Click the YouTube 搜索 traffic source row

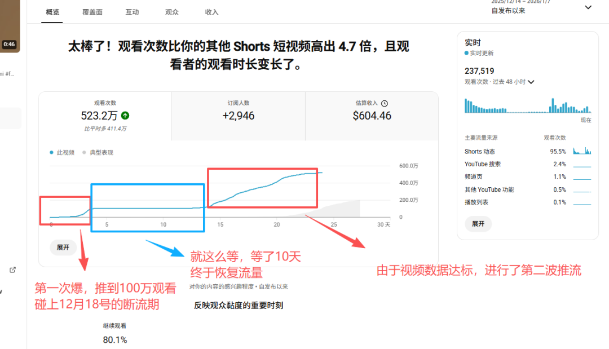coord(528,164)
